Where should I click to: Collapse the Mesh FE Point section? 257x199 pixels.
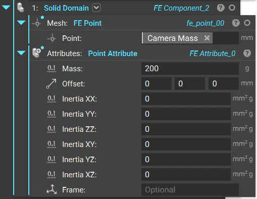21,23
